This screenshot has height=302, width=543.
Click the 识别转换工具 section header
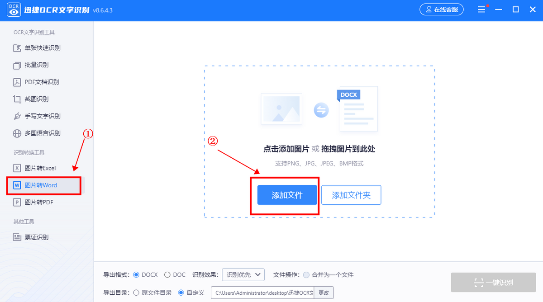pos(29,153)
